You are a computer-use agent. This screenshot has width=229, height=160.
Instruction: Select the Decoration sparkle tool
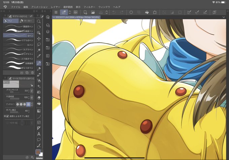coord(39,86)
